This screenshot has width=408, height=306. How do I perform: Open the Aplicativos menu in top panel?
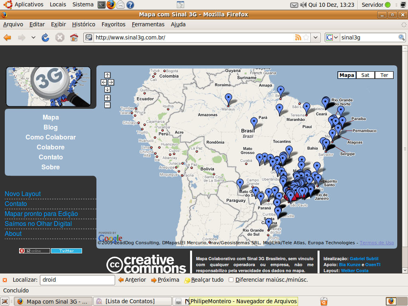coord(29,5)
